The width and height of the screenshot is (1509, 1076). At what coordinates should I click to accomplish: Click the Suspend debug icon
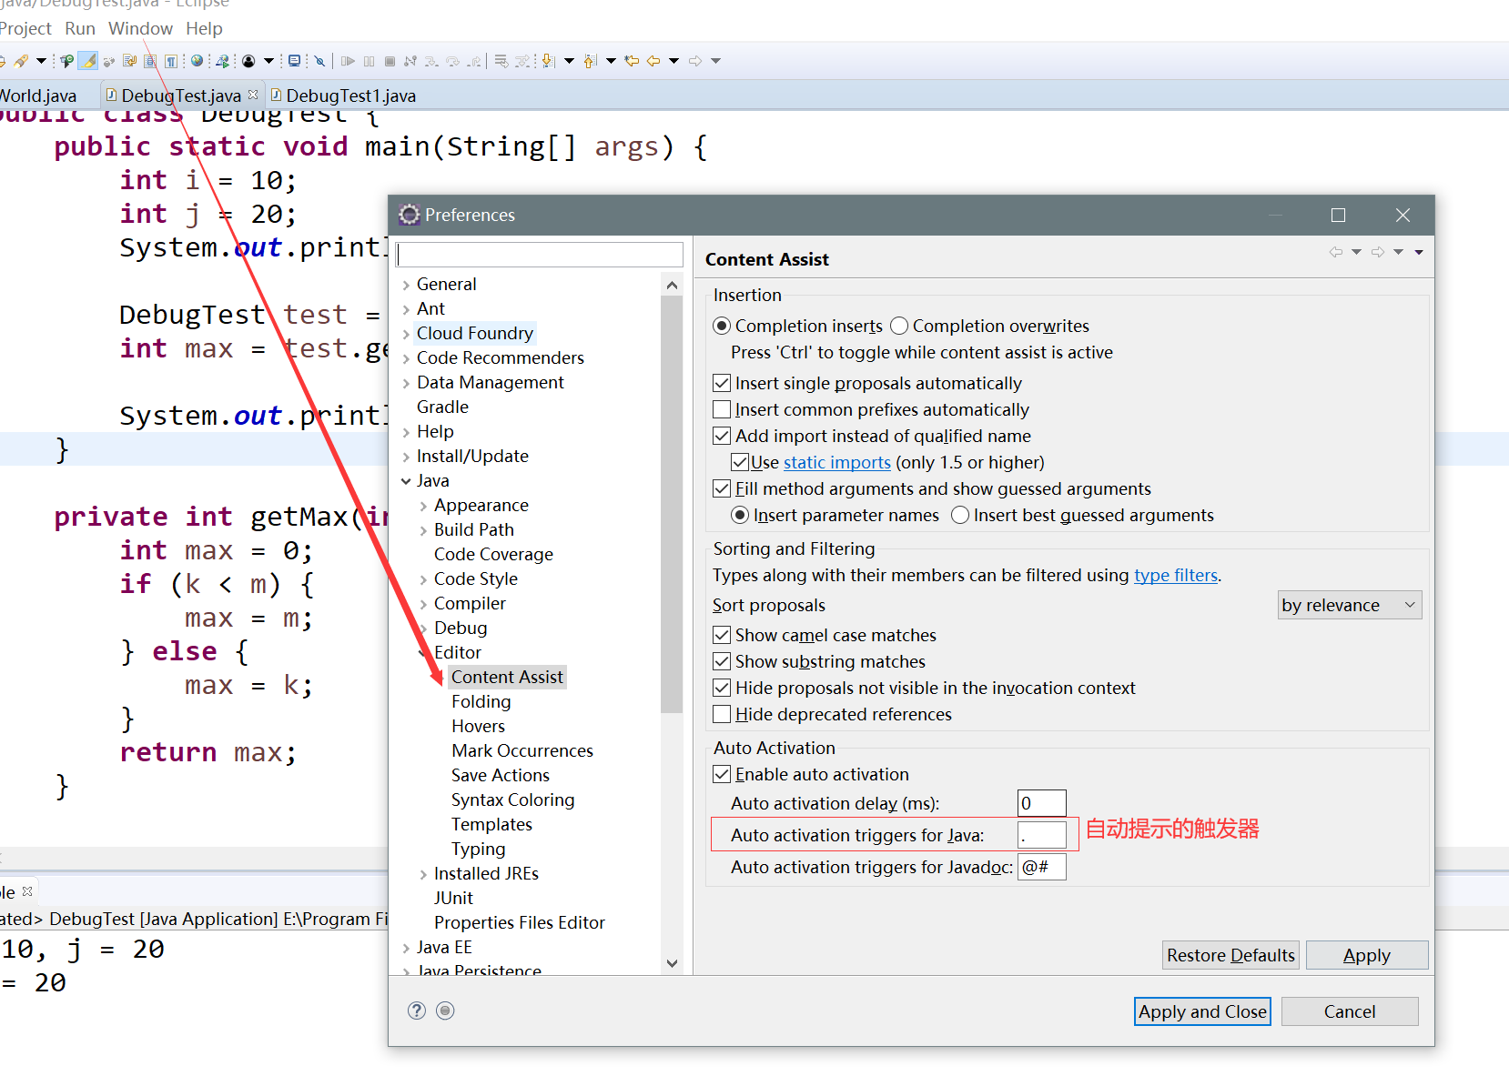tap(369, 61)
